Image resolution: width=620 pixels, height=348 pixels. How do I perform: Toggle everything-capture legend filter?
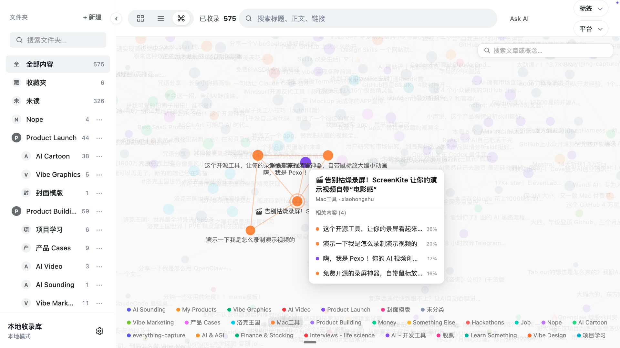[156, 335]
